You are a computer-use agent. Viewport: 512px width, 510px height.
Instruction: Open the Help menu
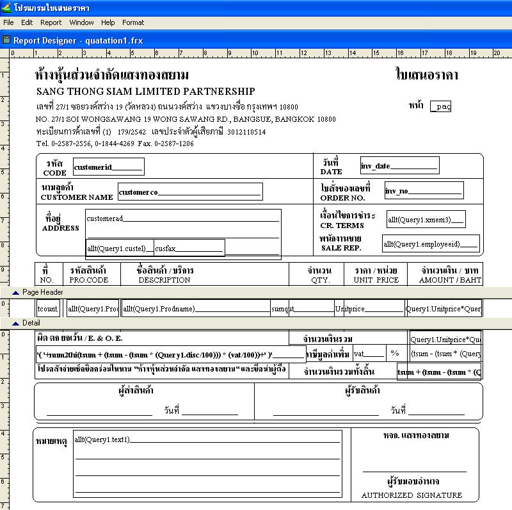pos(108,22)
